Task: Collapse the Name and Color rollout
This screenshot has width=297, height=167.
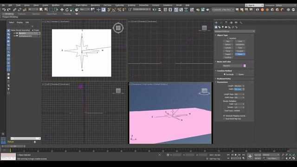Action: click(x=224, y=62)
